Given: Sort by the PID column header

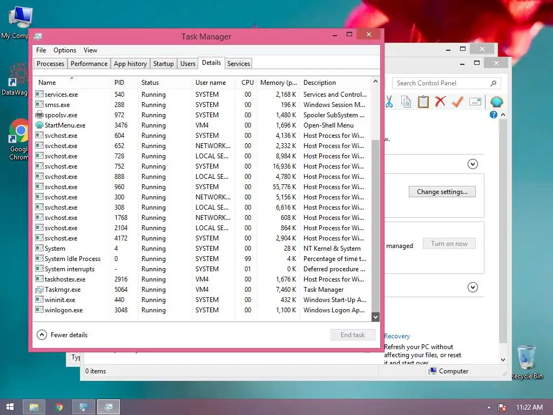Looking at the screenshot, I should click(124, 82).
